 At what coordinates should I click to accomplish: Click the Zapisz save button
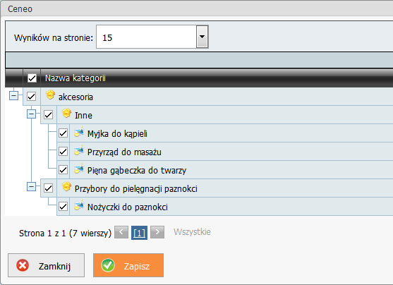[x=128, y=265]
